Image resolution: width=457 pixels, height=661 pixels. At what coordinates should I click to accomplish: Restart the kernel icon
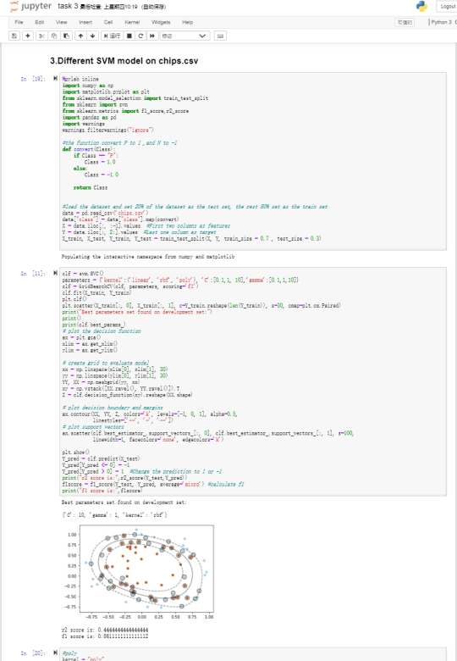[140, 36]
